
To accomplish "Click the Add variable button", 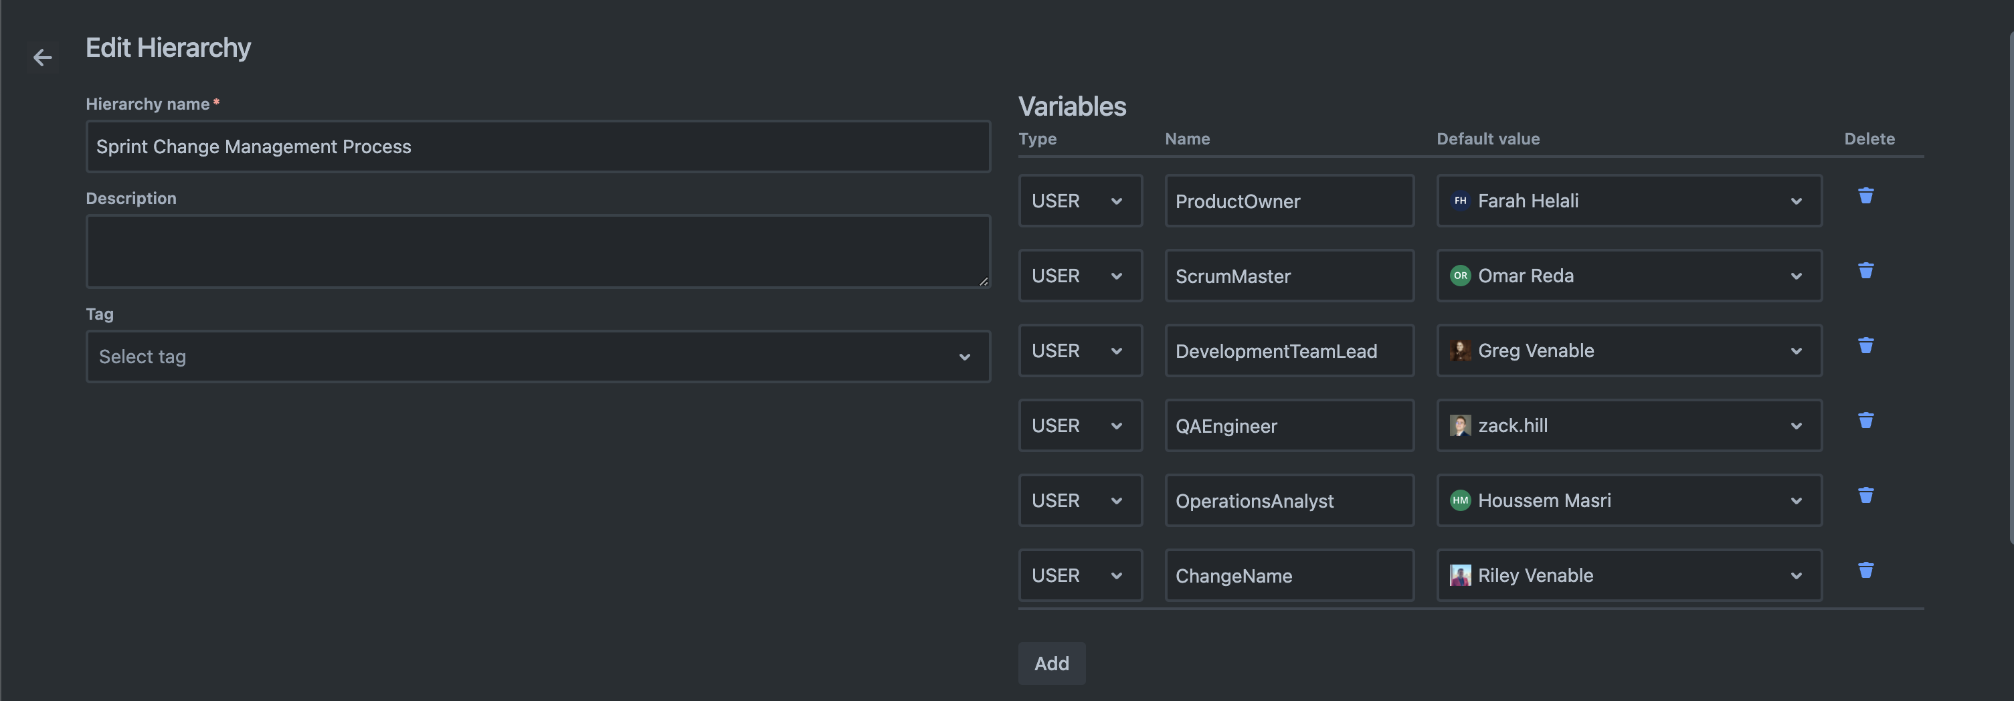I will [x=1050, y=664].
